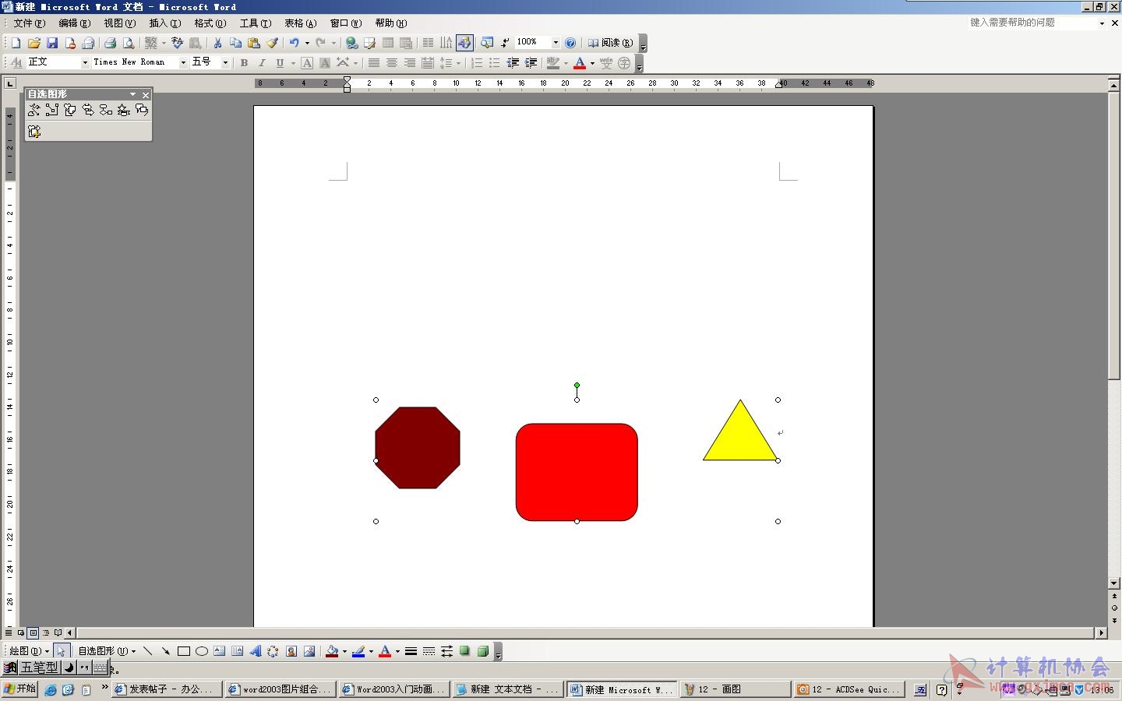Click the Columns icon

(x=428, y=43)
